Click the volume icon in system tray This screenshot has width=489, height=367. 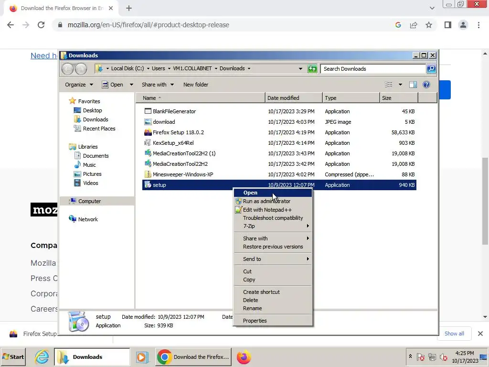coord(443,356)
